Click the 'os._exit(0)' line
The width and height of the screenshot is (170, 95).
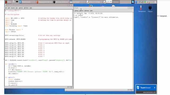coord(13,85)
